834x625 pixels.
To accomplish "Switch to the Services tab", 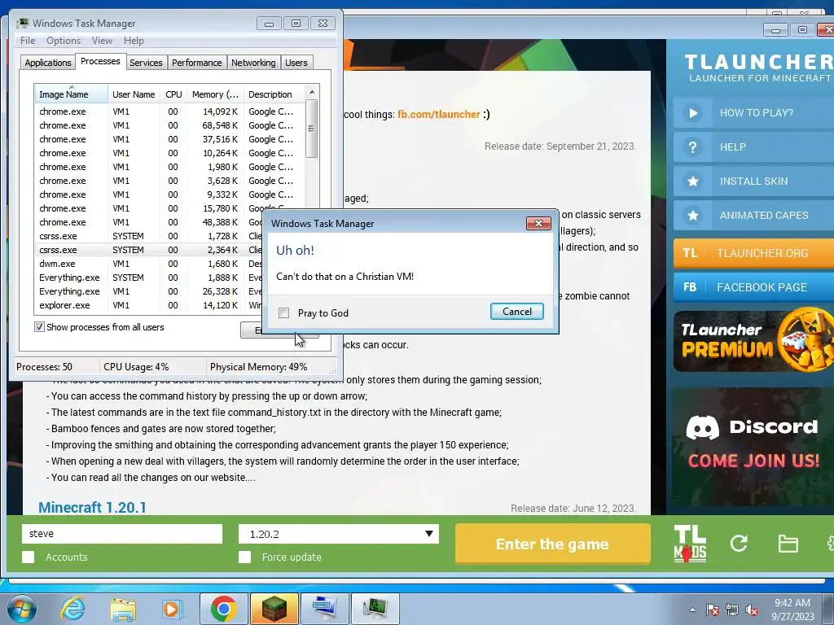I will (x=146, y=63).
